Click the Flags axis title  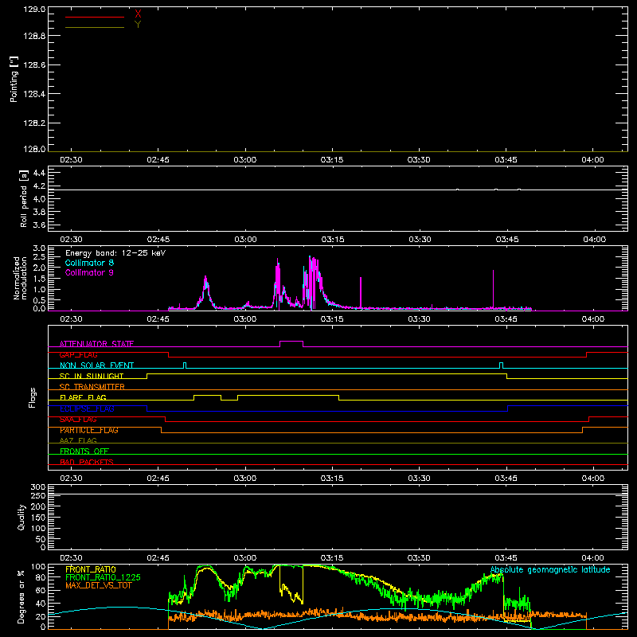coord(33,397)
